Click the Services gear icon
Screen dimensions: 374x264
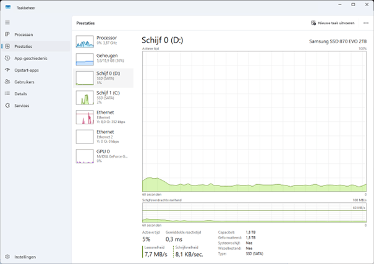tap(7, 106)
